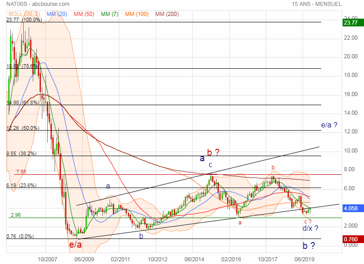Screen dimensions: 364x264
Task: Click the 18.85 (78.6%) Fibonacci label
Action: 23,66
